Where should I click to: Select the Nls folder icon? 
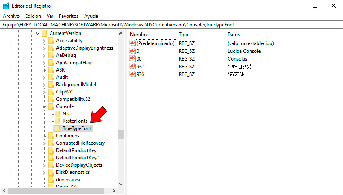(x=57, y=114)
